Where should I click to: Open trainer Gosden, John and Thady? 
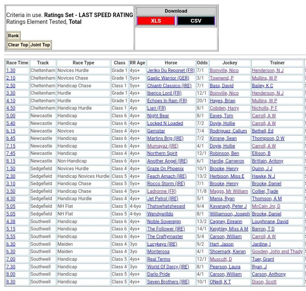point(277,252)
